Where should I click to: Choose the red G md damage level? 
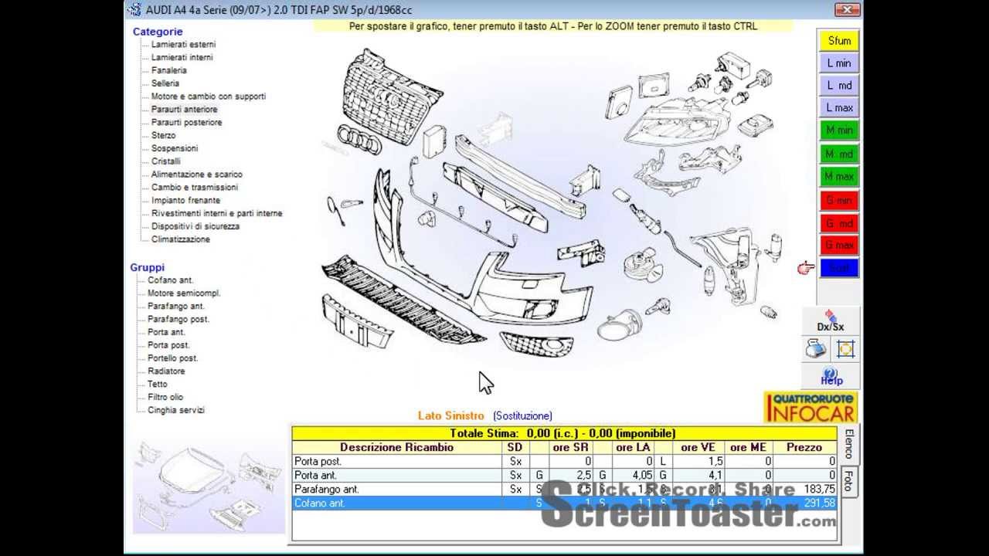pyautogui.click(x=838, y=223)
